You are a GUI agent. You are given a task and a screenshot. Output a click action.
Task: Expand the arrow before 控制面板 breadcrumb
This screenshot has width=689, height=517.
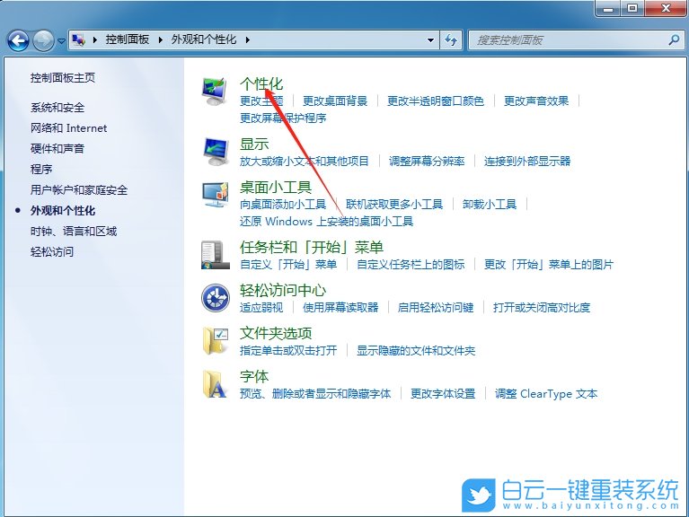95,39
